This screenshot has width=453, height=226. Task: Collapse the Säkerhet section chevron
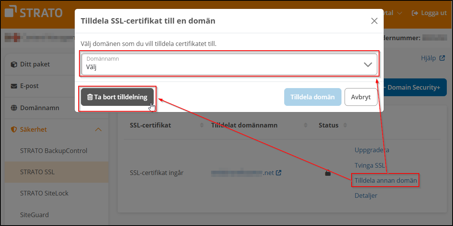pos(99,129)
